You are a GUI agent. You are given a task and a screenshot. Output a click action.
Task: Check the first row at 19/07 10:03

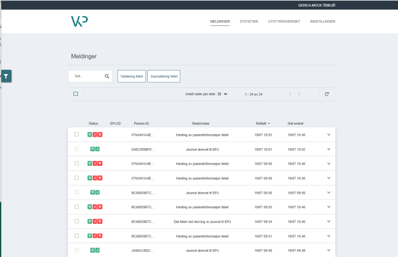click(x=77, y=134)
